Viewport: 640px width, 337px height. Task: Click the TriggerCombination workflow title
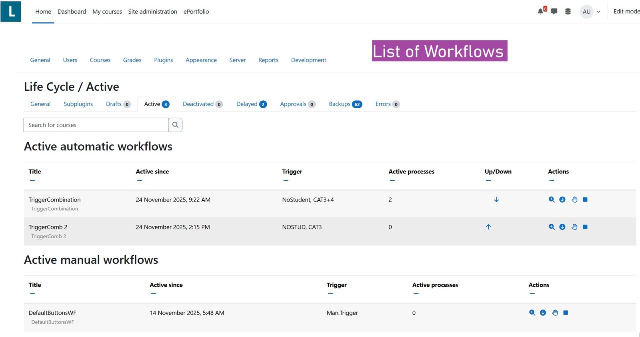tap(55, 199)
